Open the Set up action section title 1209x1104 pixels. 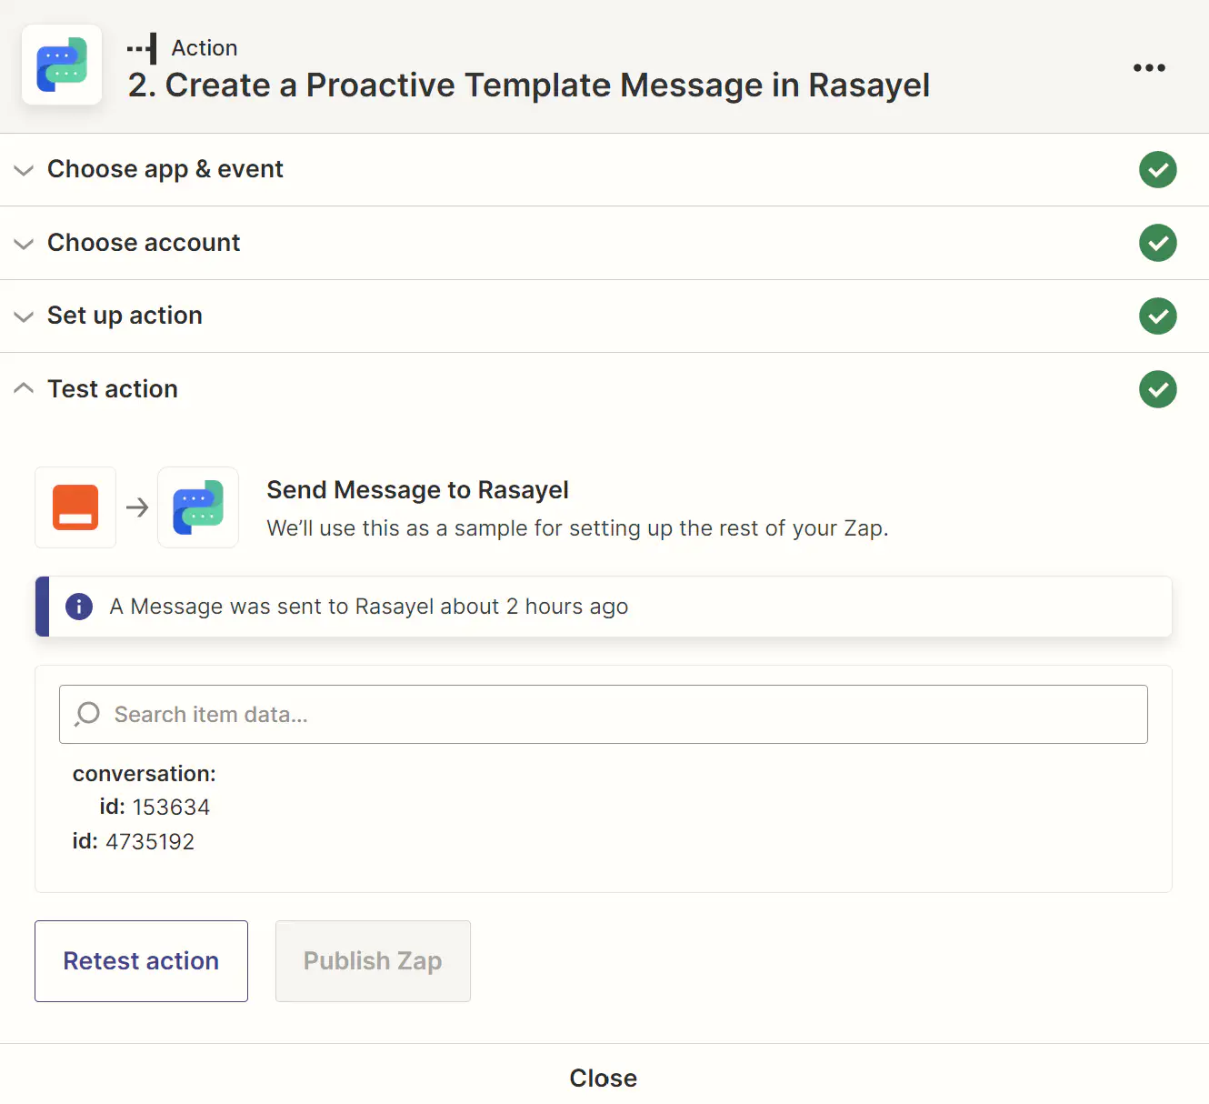tap(125, 316)
